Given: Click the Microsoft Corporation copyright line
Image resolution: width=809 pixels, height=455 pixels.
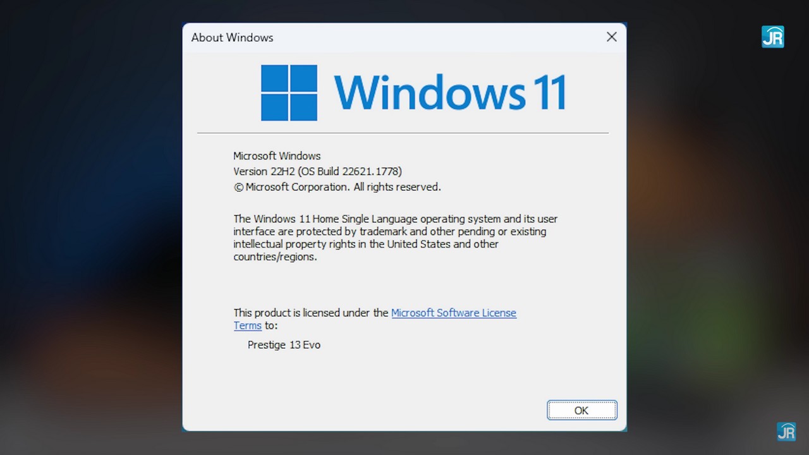Looking at the screenshot, I should [337, 187].
